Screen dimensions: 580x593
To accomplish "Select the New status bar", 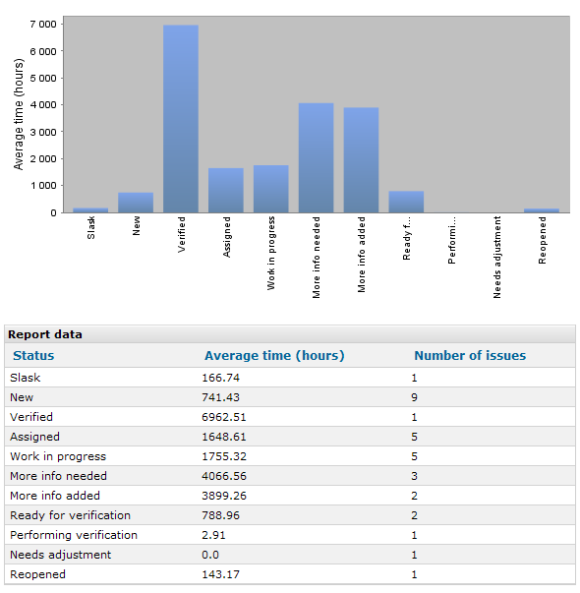I will pyautogui.click(x=136, y=203).
